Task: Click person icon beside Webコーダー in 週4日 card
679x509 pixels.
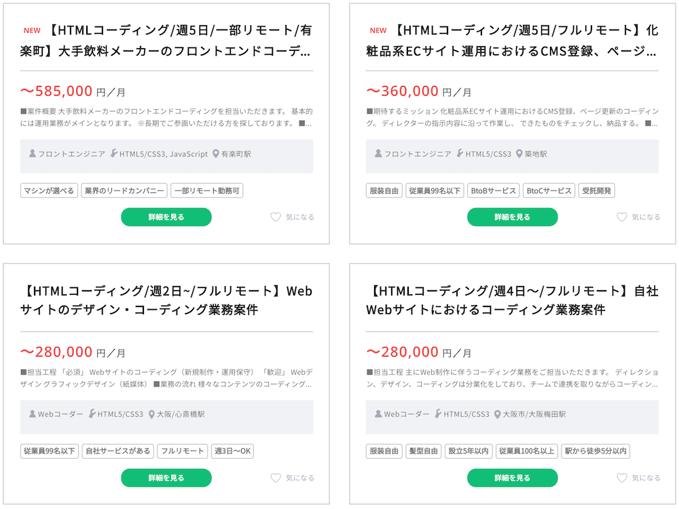Action: click(378, 414)
